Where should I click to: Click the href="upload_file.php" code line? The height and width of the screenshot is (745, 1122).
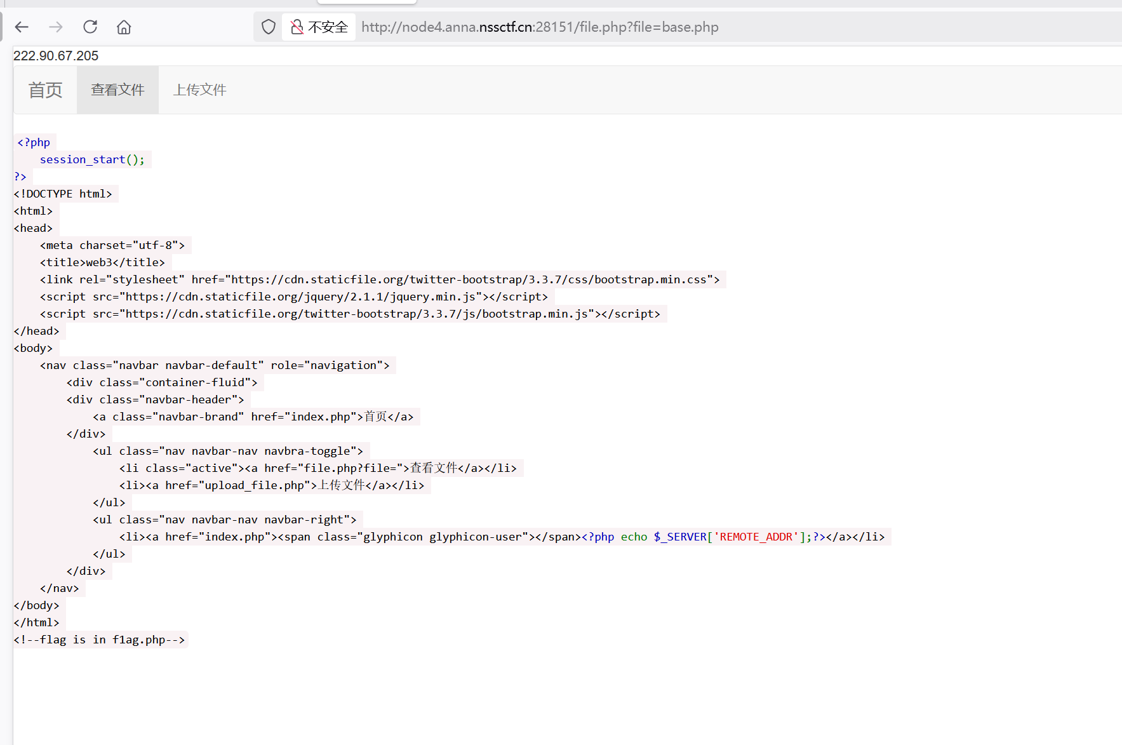pos(272,485)
